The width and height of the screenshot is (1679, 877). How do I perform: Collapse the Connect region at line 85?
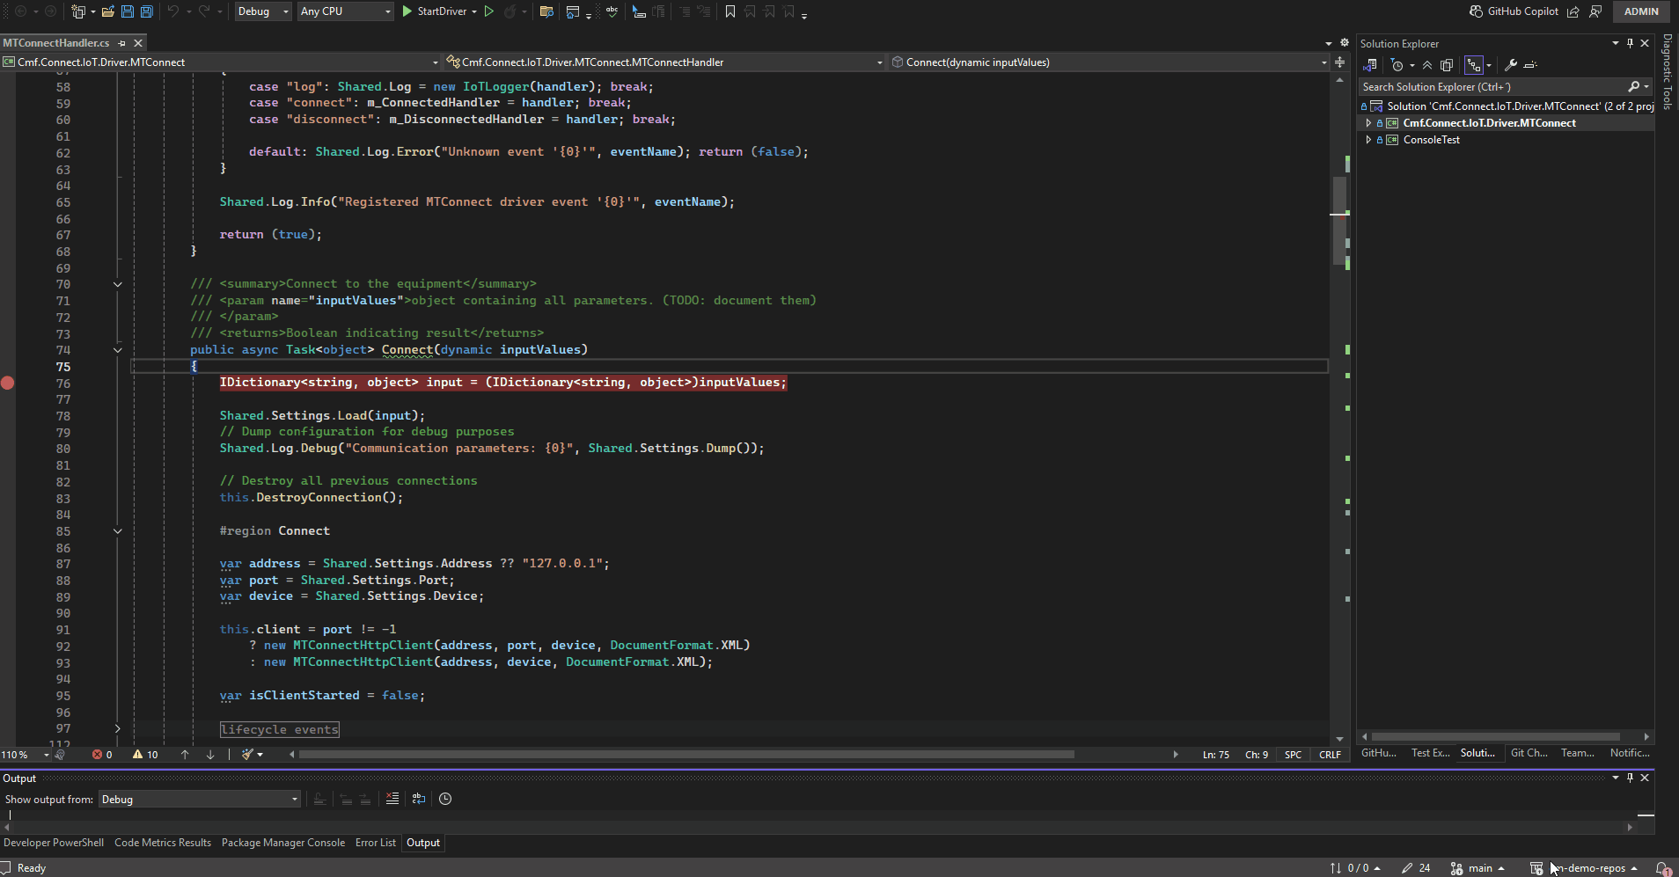pos(117,531)
